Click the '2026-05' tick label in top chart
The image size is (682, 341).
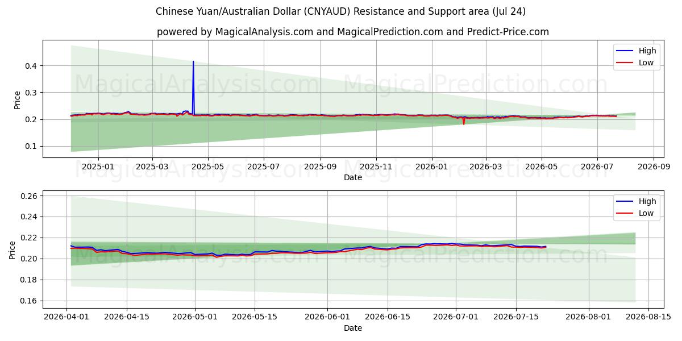(x=541, y=167)
